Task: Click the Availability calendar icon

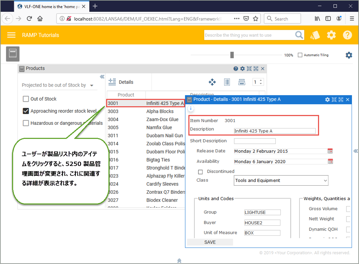Action: pos(330,161)
